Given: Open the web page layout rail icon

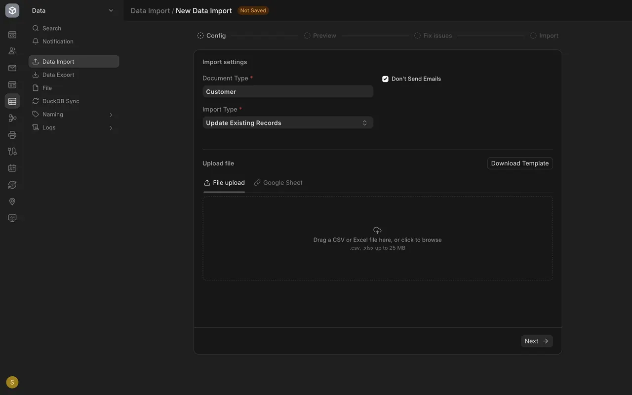Looking at the screenshot, I should (12, 85).
